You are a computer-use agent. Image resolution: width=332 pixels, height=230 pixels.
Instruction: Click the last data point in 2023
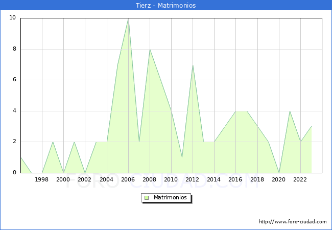tap(311, 126)
